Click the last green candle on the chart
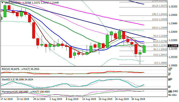Viewport: 179px width, 102px height. tap(144, 49)
